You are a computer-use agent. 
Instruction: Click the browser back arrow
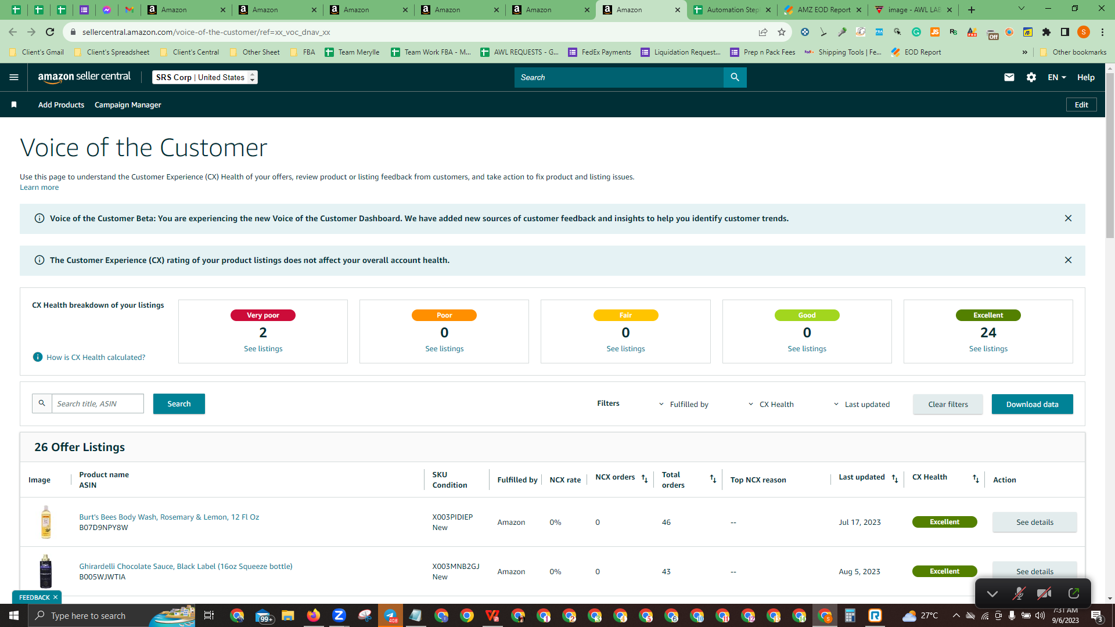13,32
